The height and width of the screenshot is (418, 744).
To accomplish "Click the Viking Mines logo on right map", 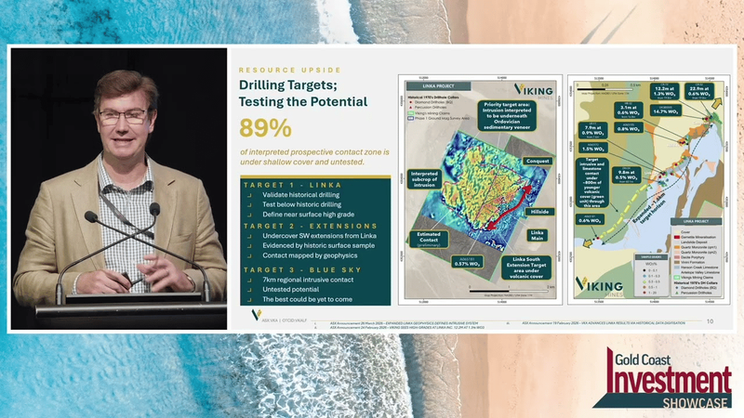I will coord(599,287).
